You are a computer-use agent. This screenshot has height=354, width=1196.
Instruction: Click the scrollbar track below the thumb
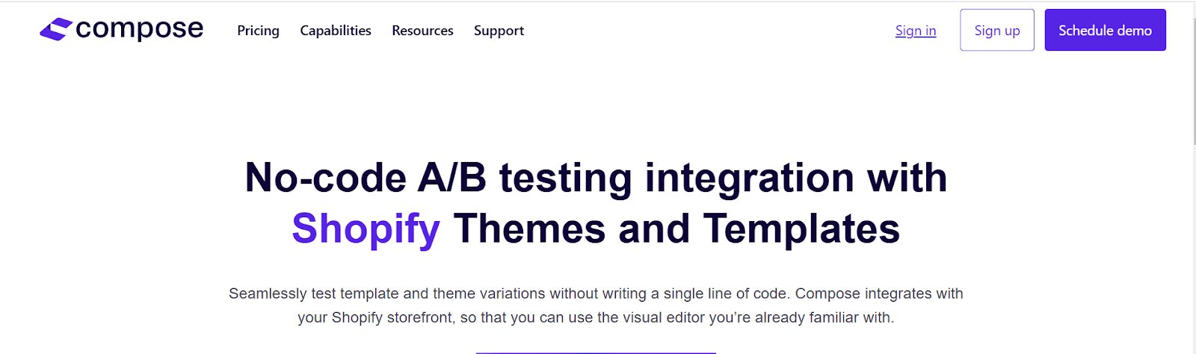pos(1192,246)
